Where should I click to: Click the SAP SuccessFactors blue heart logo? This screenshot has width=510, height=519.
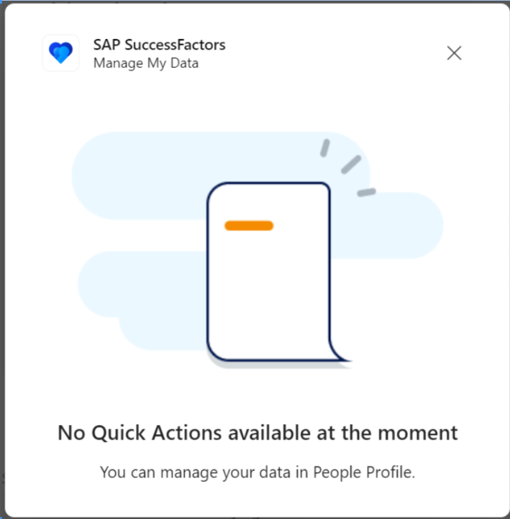coord(61,53)
